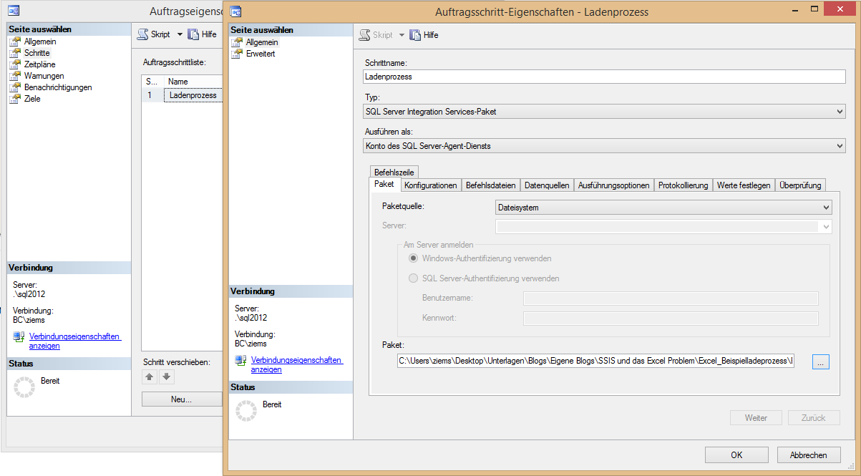Click the Hilfe icon in front dialog toolbar
This screenshot has width=861, height=476.
(415, 35)
